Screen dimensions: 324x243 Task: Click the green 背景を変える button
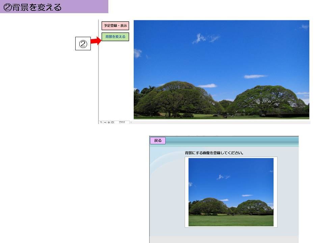tap(115, 37)
